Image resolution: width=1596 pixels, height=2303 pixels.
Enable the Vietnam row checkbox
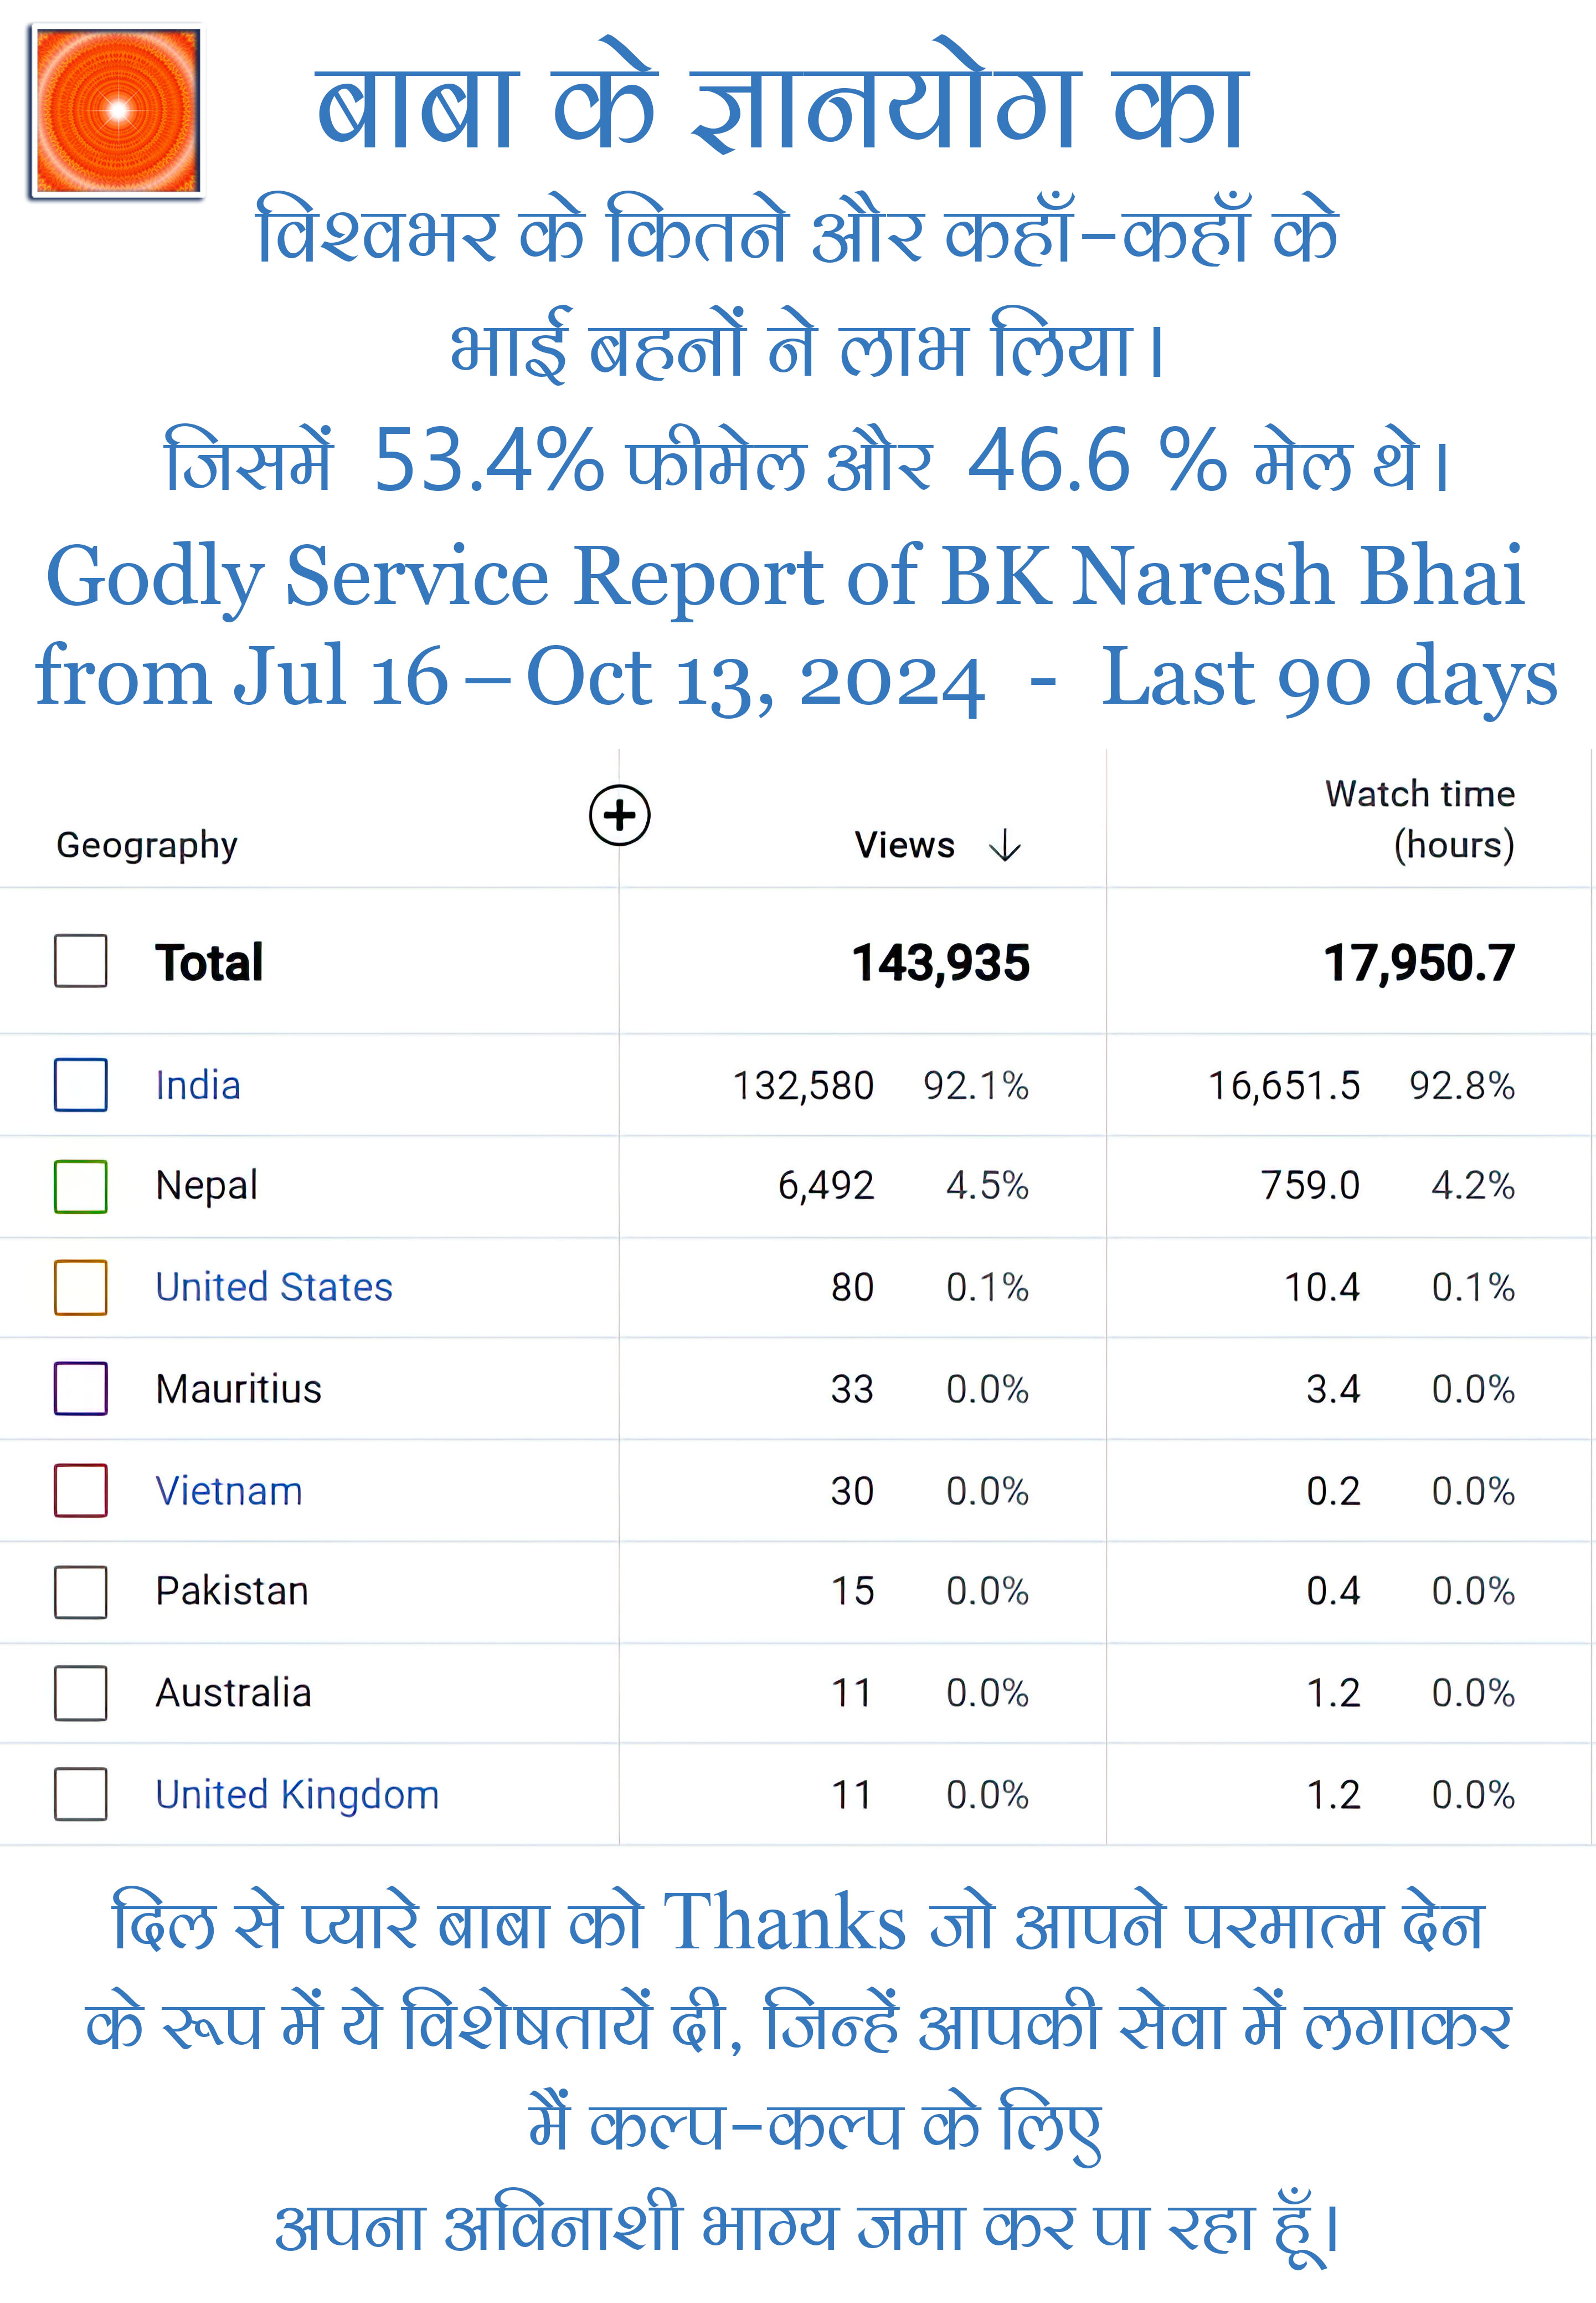[81, 1491]
